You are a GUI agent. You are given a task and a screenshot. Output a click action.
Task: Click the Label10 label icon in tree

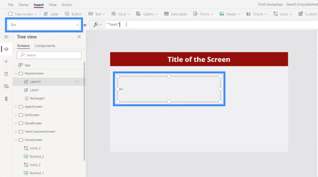[x=26, y=82]
